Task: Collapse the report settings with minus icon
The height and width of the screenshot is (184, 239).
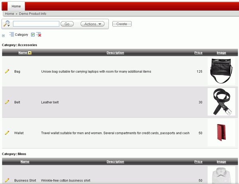Action: click(3, 36)
